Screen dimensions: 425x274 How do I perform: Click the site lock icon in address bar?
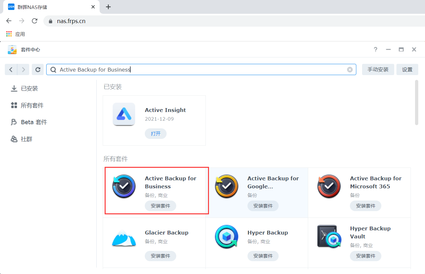[50, 21]
